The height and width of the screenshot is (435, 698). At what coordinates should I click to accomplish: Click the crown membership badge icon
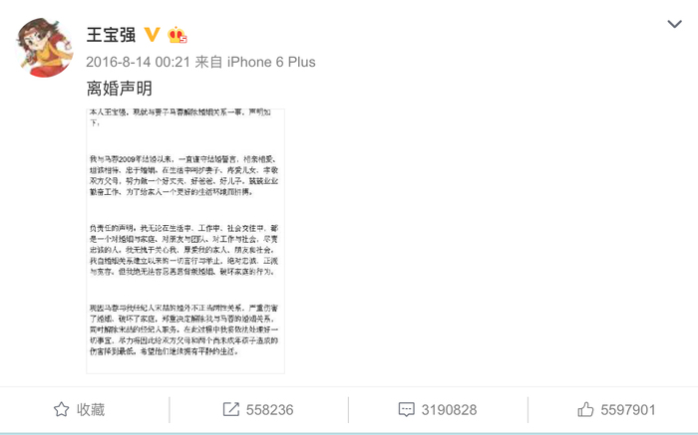pos(176,35)
